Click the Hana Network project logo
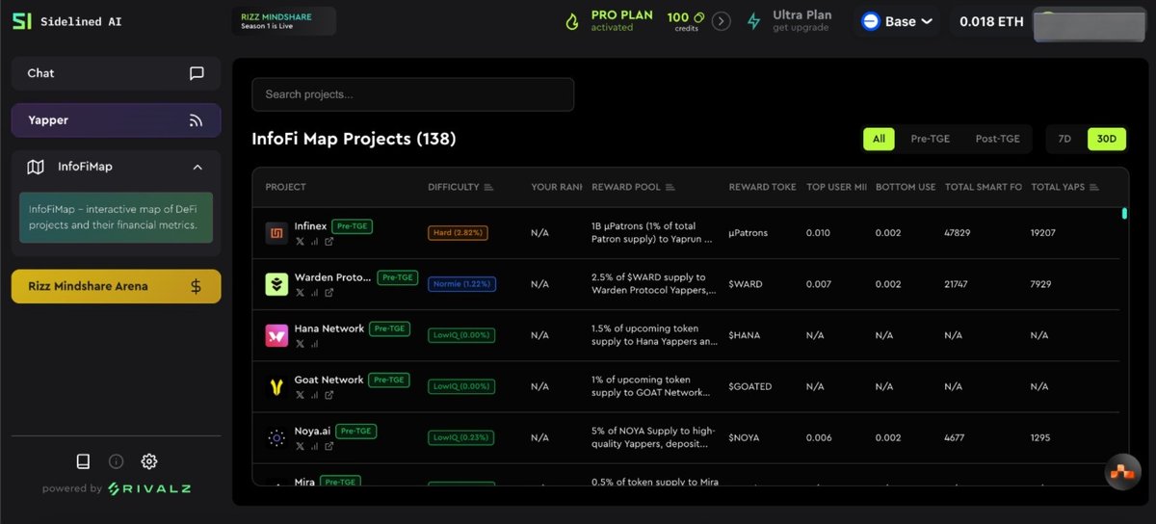Viewport: 1156px width, 524px height. [x=276, y=335]
